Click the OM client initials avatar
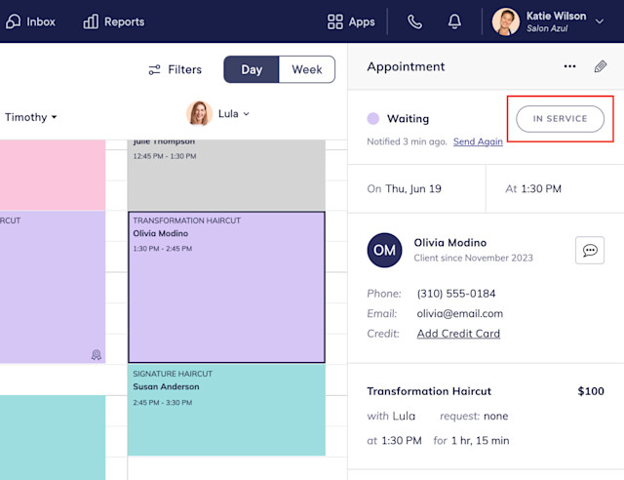The height and width of the screenshot is (480, 624). click(384, 250)
